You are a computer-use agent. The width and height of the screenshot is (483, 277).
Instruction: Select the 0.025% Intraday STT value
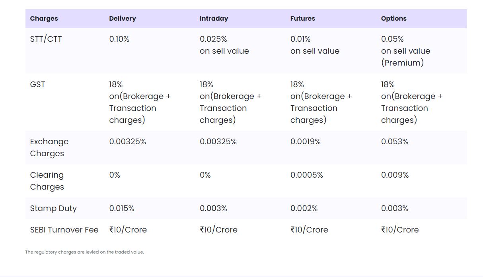(x=213, y=39)
